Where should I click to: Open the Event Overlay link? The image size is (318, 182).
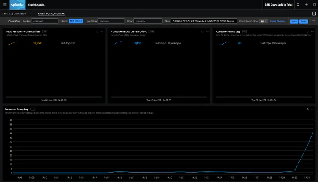(x=278, y=21)
